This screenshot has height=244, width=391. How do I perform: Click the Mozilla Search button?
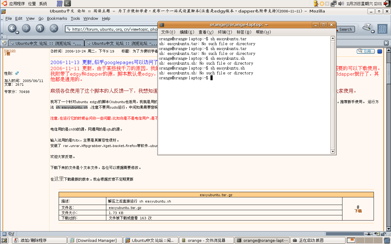point(345,29)
